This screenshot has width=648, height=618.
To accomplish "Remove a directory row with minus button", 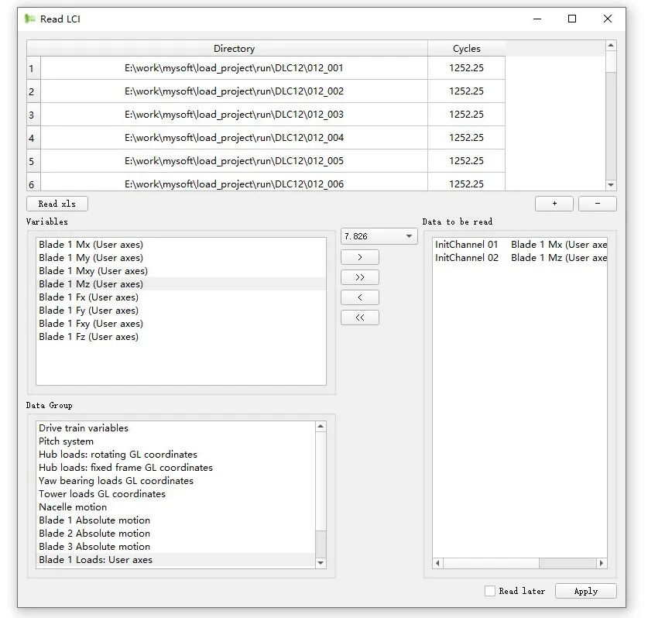I will point(597,204).
